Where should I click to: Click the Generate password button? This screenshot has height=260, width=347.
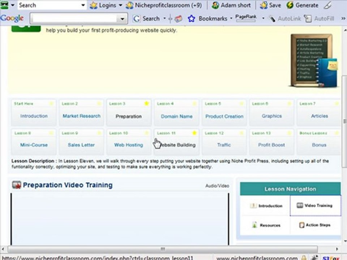[302, 5]
